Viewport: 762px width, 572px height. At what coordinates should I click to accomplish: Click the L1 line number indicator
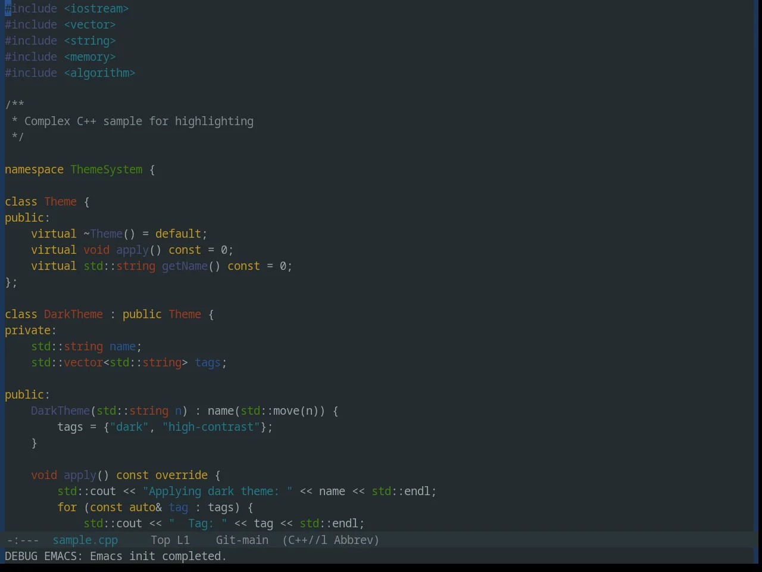183,540
